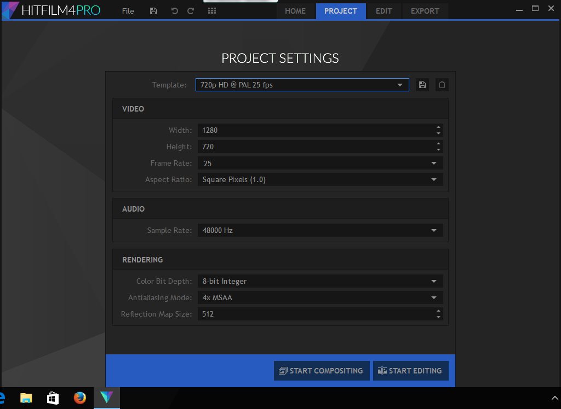The height and width of the screenshot is (409, 561).
Task: Click the START EDITING button
Action: pyautogui.click(x=411, y=371)
